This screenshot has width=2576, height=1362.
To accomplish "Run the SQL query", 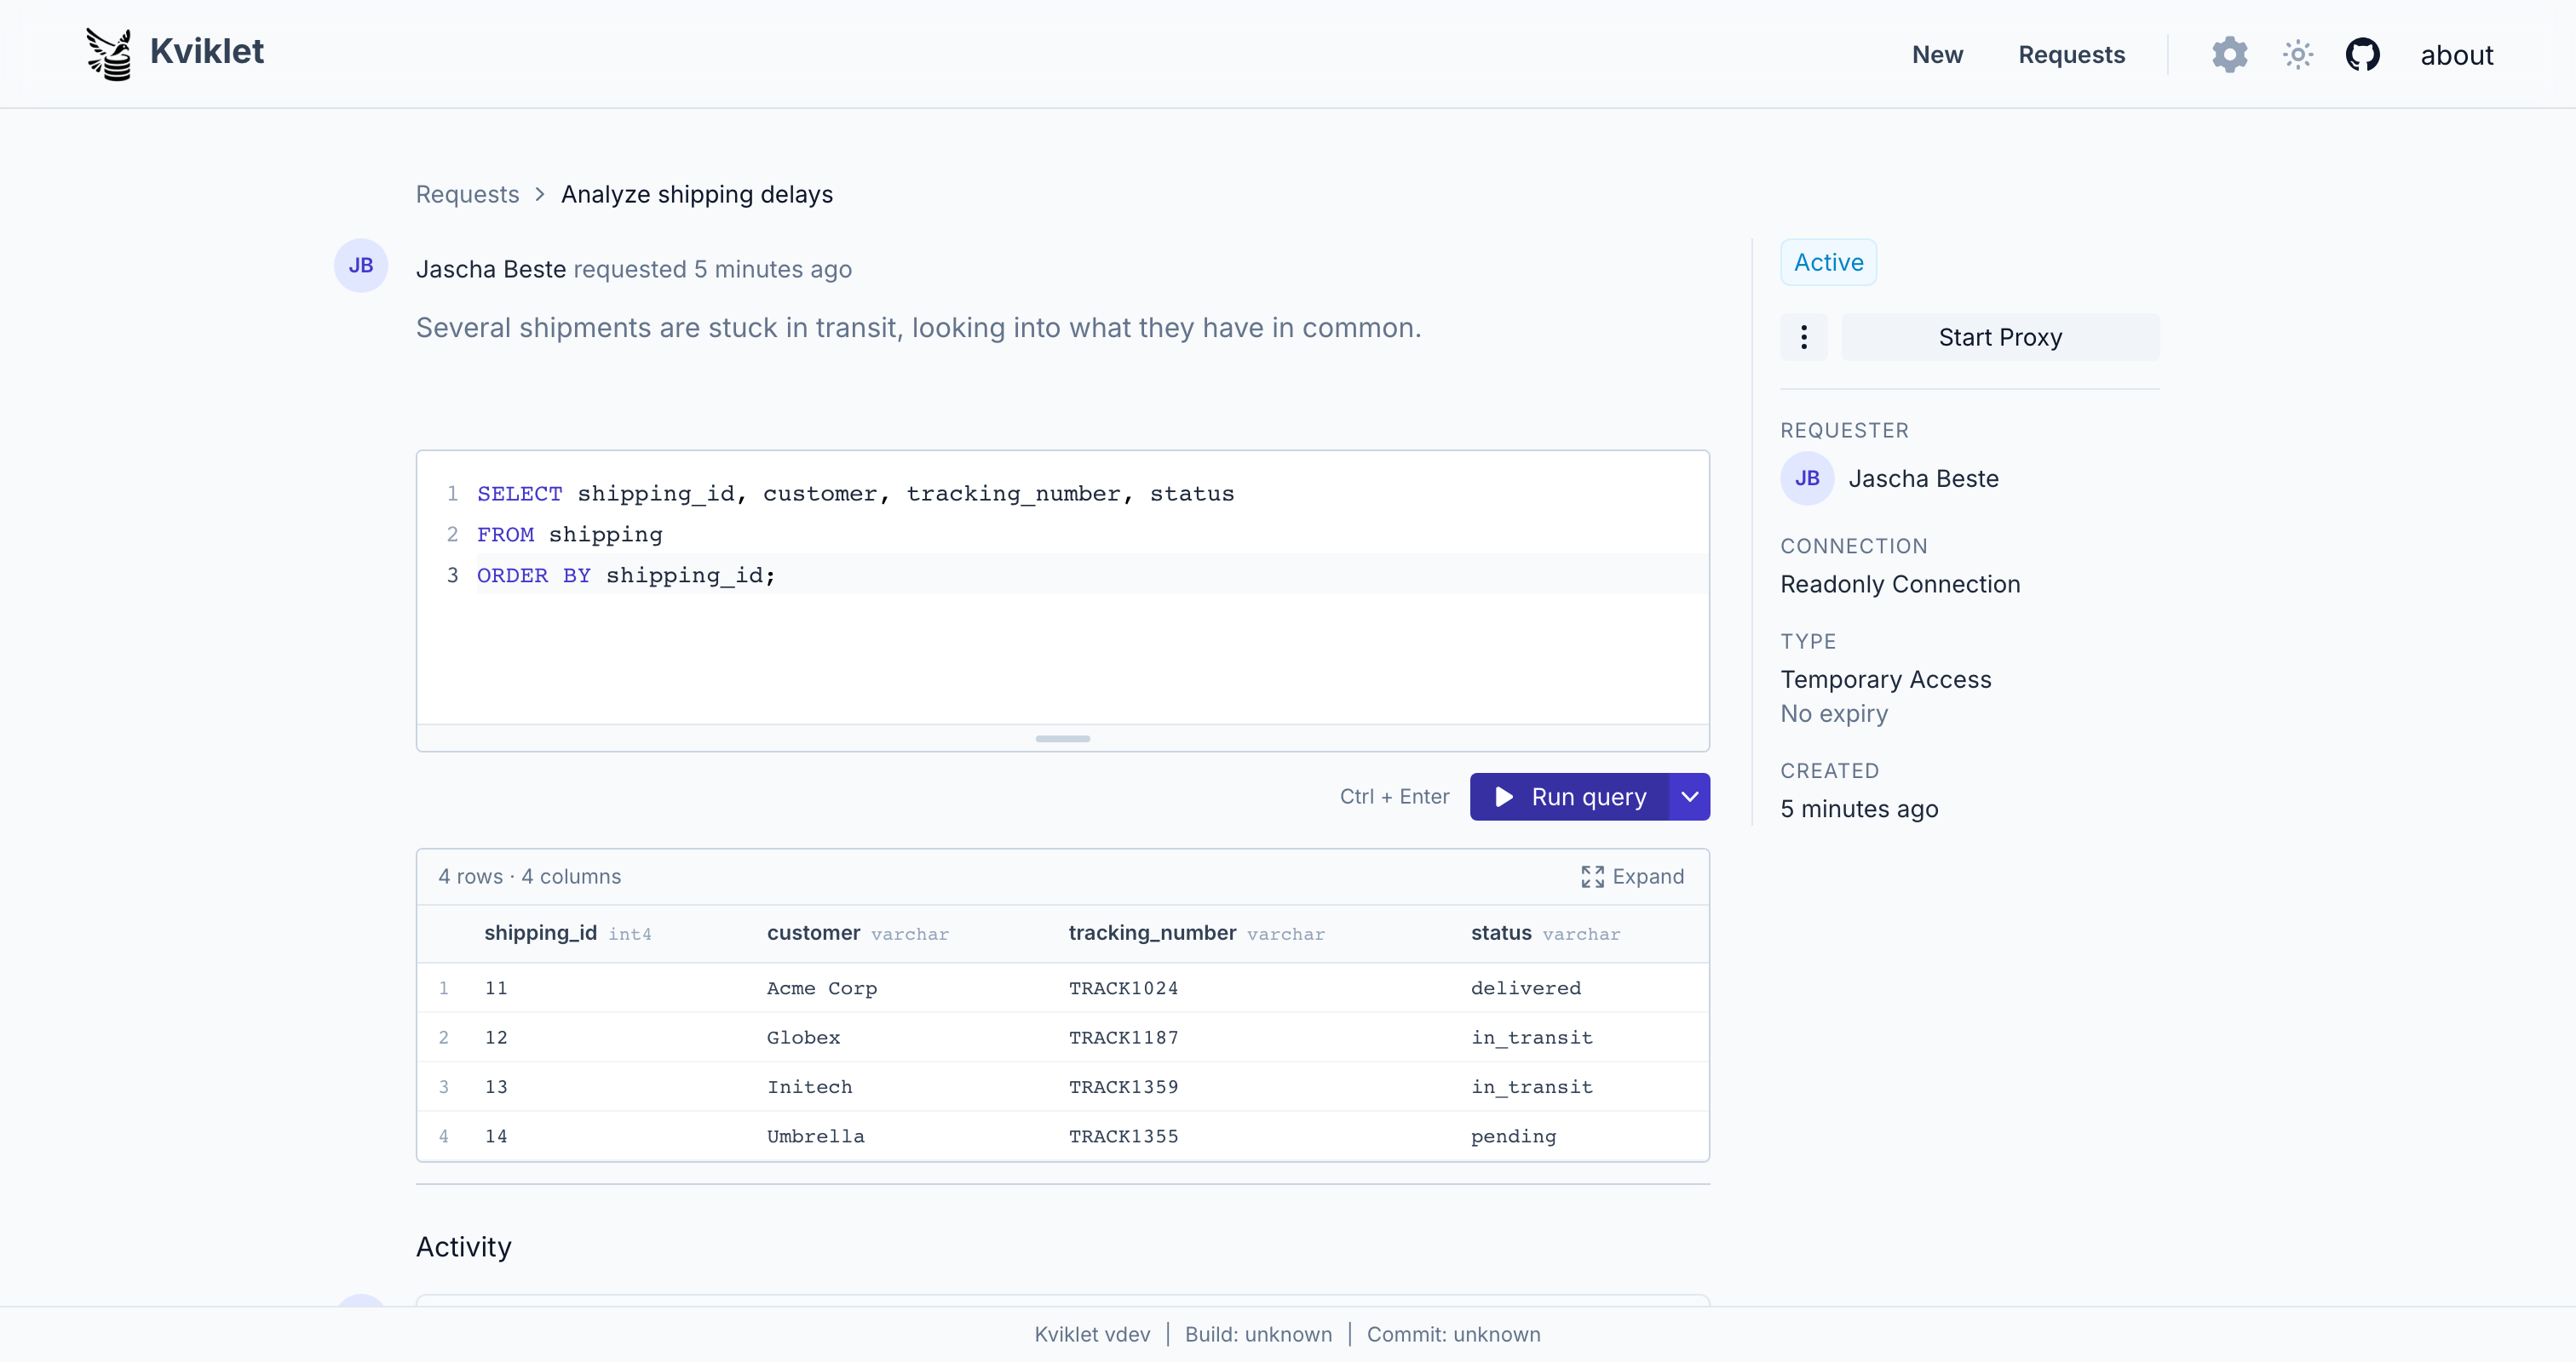I will (1569, 797).
